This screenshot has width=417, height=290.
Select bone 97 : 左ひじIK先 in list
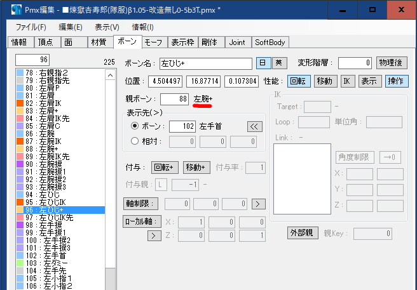[x=60, y=218]
